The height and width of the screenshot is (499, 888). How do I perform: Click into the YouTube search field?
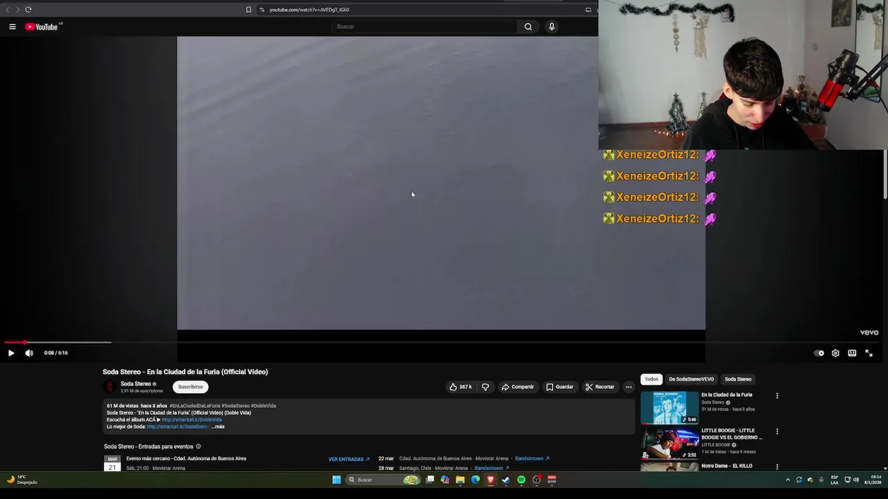pyautogui.click(x=424, y=26)
